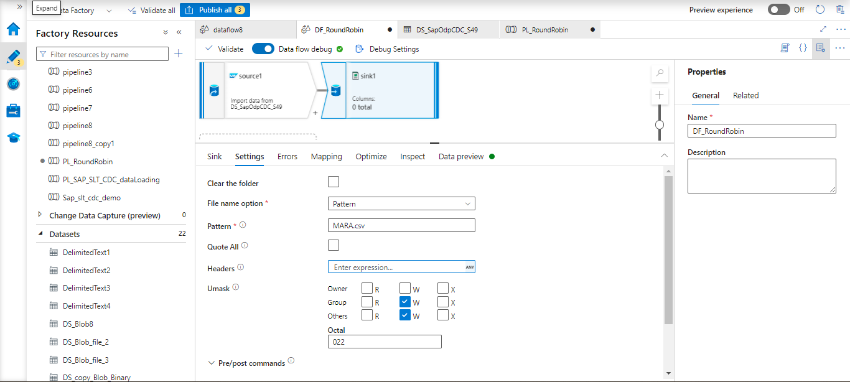This screenshot has height=382, width=850.
Task: Click the search icon on canvas
Action: pyautogui.click(x=660, y=73)
